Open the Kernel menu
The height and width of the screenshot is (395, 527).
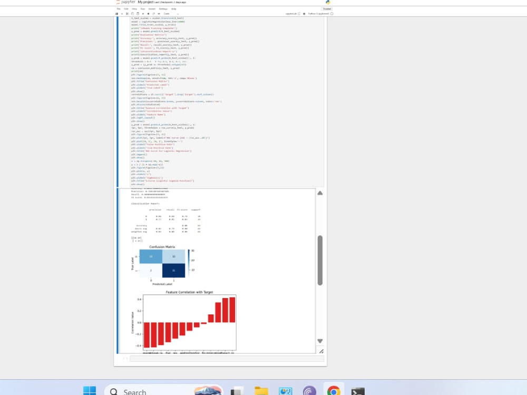[152, 9]
